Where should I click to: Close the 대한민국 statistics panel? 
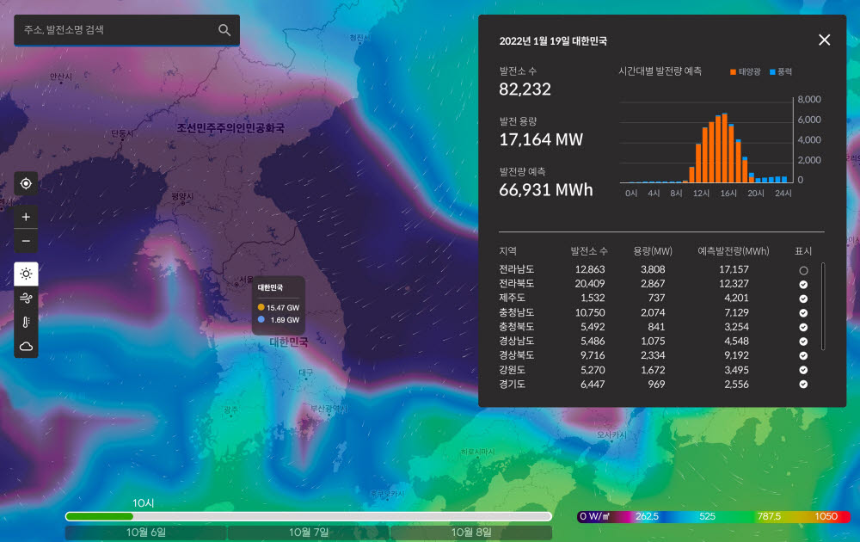(824, 40)
